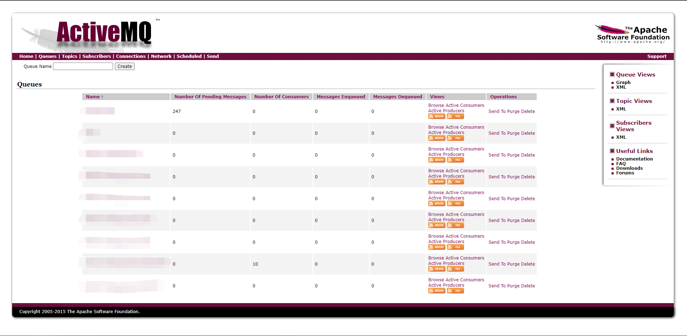687x336 pixels.
Task: Open rss feed for queue with 247 pending messages
Action: (x=455, y=117)
